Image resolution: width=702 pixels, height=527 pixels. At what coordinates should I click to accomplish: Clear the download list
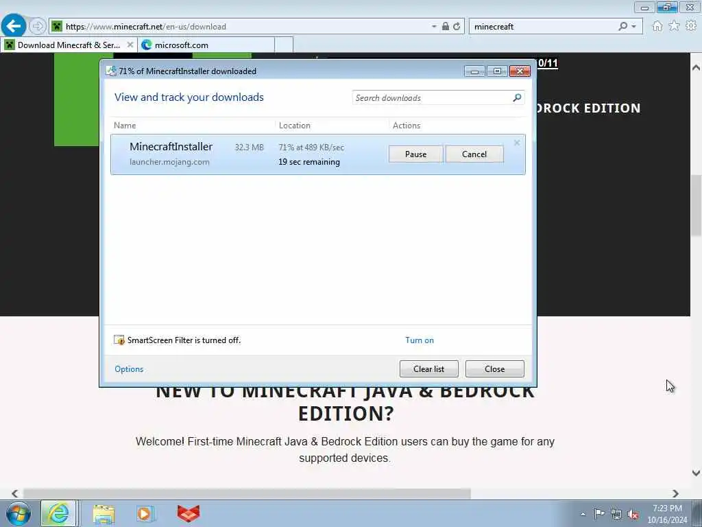[x=428, y=368]
